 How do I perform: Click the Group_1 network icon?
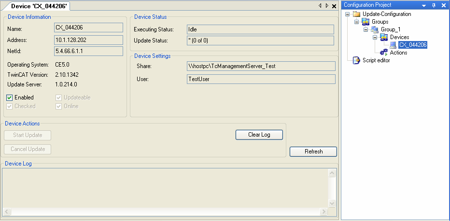tap(375, 29)
